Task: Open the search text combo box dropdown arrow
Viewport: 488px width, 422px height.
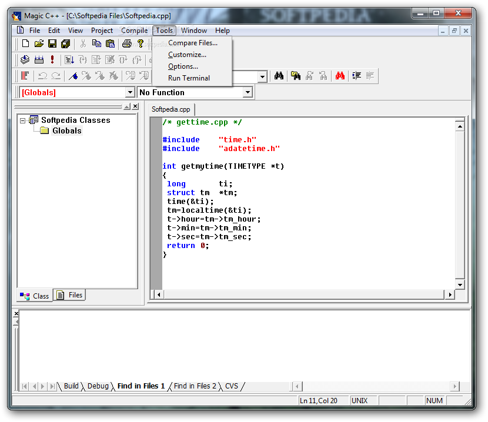Action: click(262, 76)
